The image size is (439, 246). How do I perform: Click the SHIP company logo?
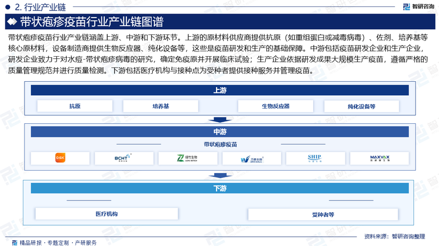(x=315, y=158)
